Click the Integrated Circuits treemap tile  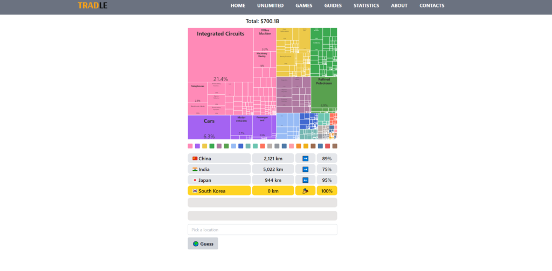[x=220, y=54]
